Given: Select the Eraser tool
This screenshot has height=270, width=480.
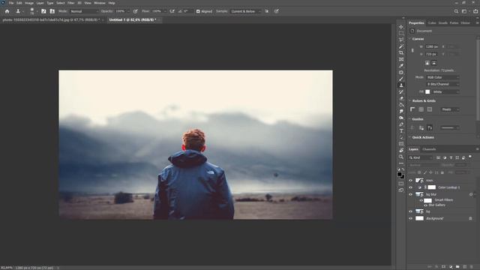Looking at the screenshot, I should [x=401, y=98].
